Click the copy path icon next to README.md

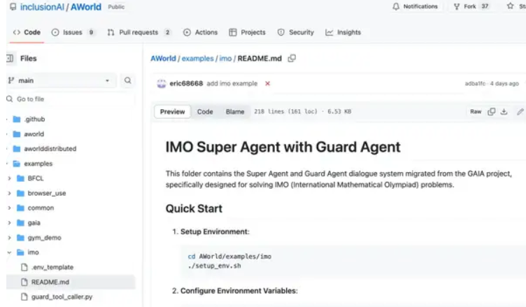[x=292, y=59]
